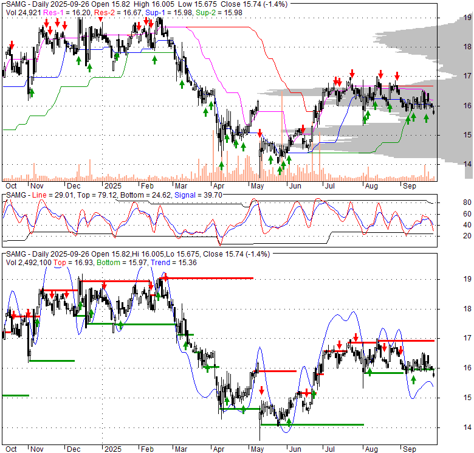
Task: Select the Sup-1 = 15.98 legend label
Action: (170, 13)
